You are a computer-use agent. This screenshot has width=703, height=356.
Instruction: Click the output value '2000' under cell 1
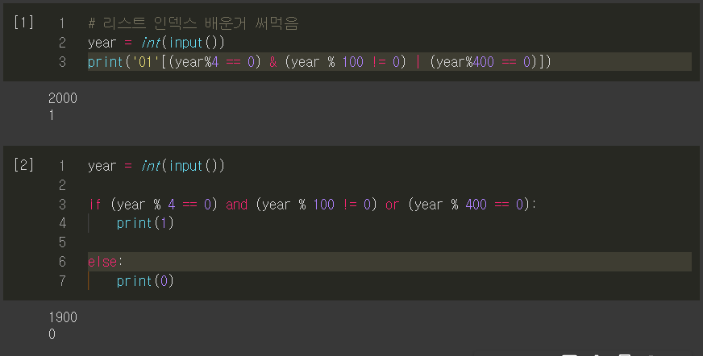(63, 98)
